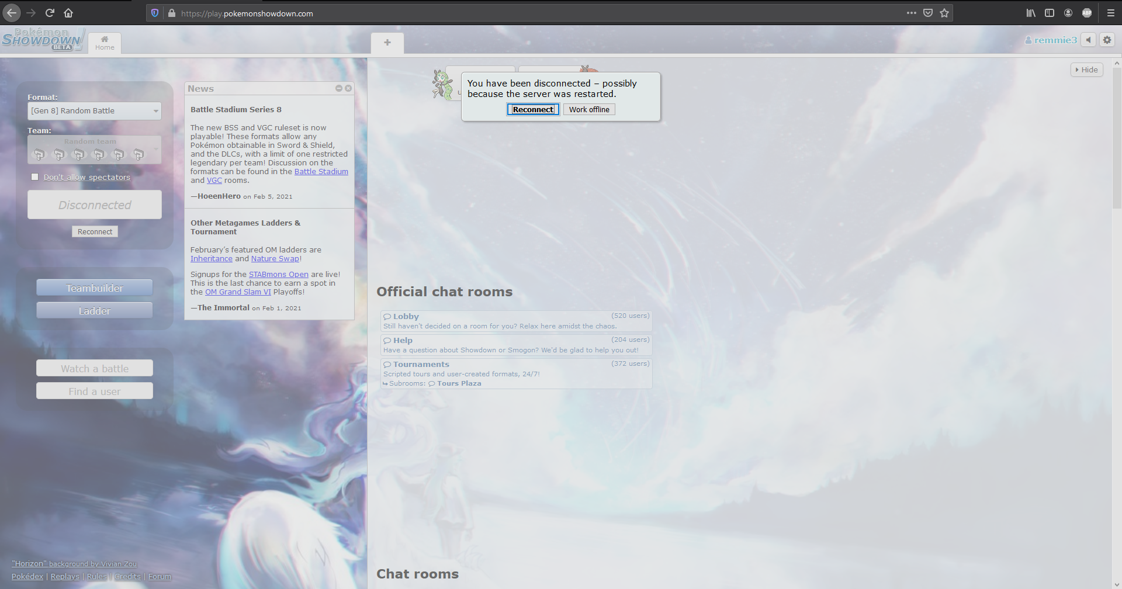Click the Pokémon Showdown logo
This screenshot has width=1122, height=589.
click(43, 39)
